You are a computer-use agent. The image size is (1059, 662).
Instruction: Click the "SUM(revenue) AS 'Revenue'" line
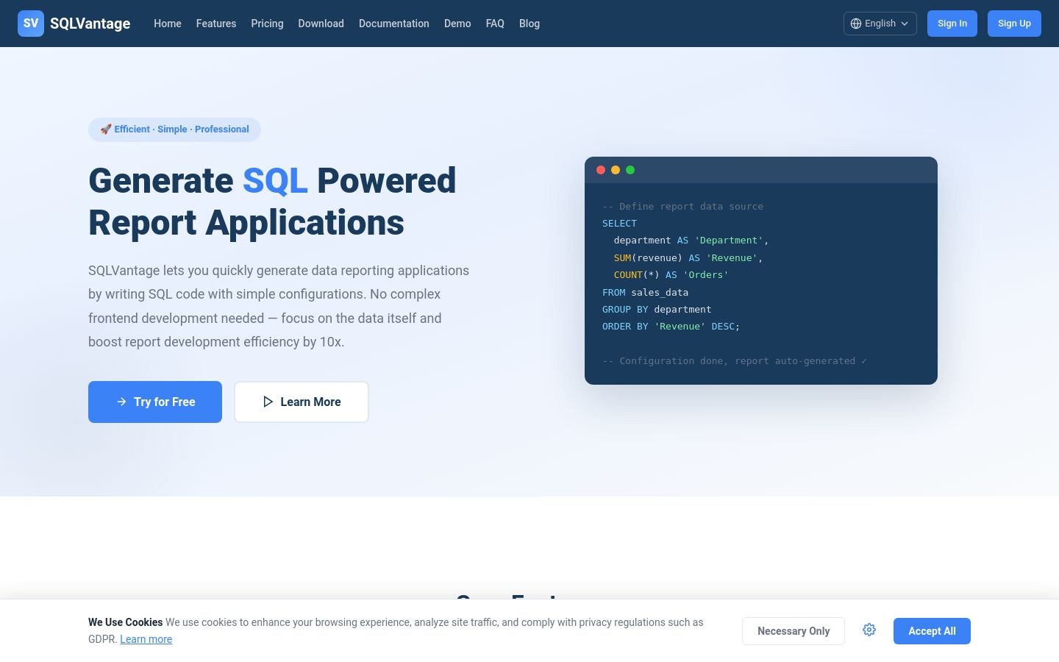688,258
